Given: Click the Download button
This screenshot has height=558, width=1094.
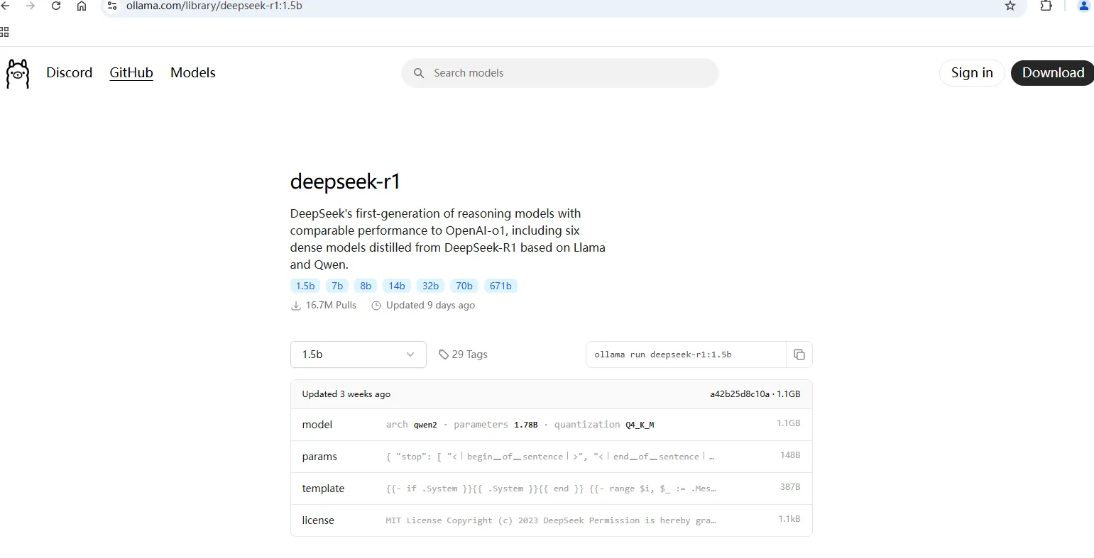Looking at the screenshot, I should 1053,72.
